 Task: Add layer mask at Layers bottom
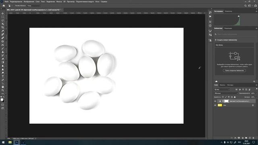(x=239, y=138)
